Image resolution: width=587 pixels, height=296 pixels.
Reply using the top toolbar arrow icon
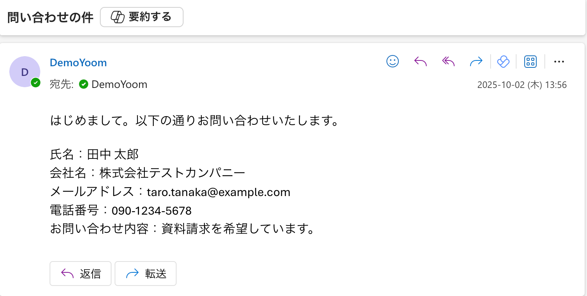[x=421, y=61]
